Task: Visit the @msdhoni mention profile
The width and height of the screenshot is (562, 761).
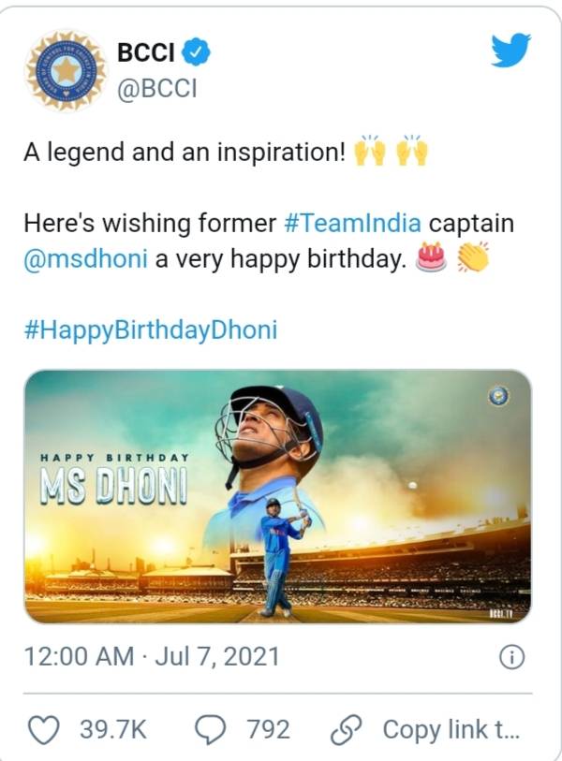Action: tap(85, 259)
